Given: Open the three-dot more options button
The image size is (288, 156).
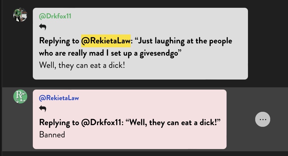Looking at the screenshot, I should pos(263,119).
